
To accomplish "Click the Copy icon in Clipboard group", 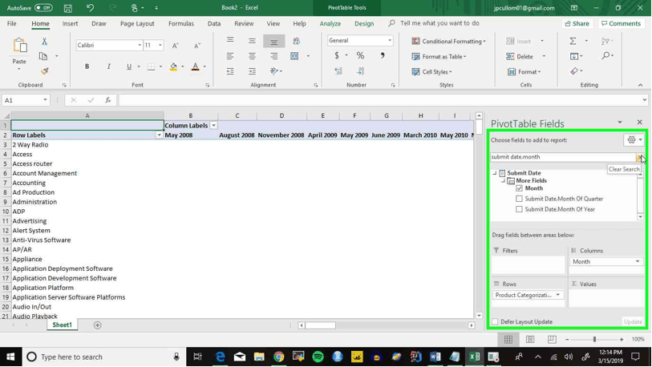I will point(43,56).
